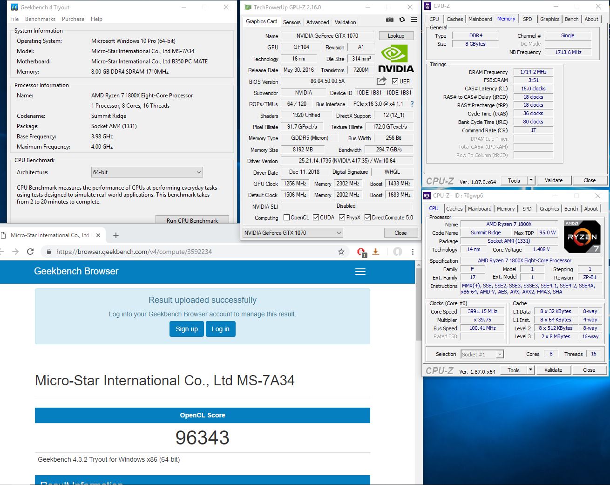
Task: Click the OpenCL score value 96343
Action: pyautogui.click(x=203, y=437)
